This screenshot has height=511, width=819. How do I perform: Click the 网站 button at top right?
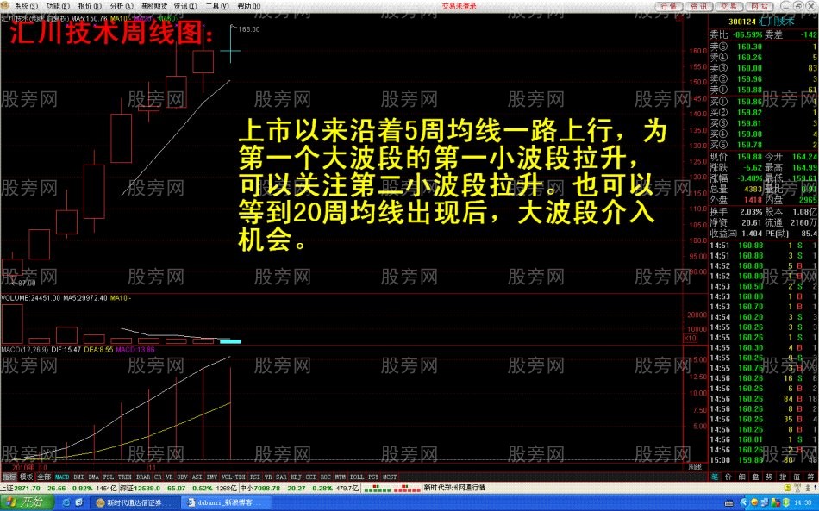click(760, 6)
